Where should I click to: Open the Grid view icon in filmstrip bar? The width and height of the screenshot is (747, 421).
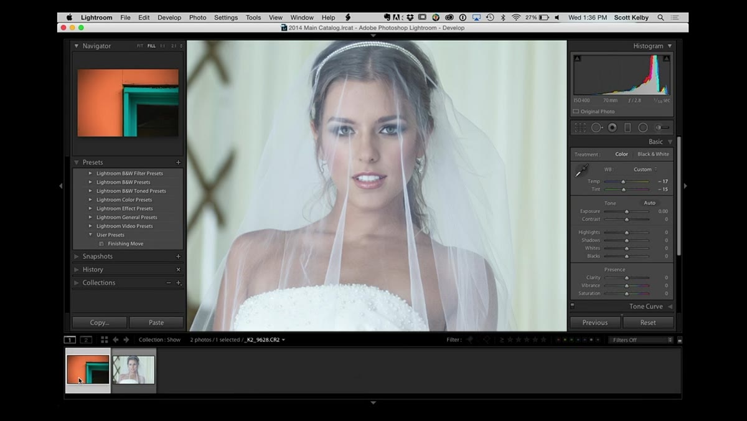(x=105, y=339)
